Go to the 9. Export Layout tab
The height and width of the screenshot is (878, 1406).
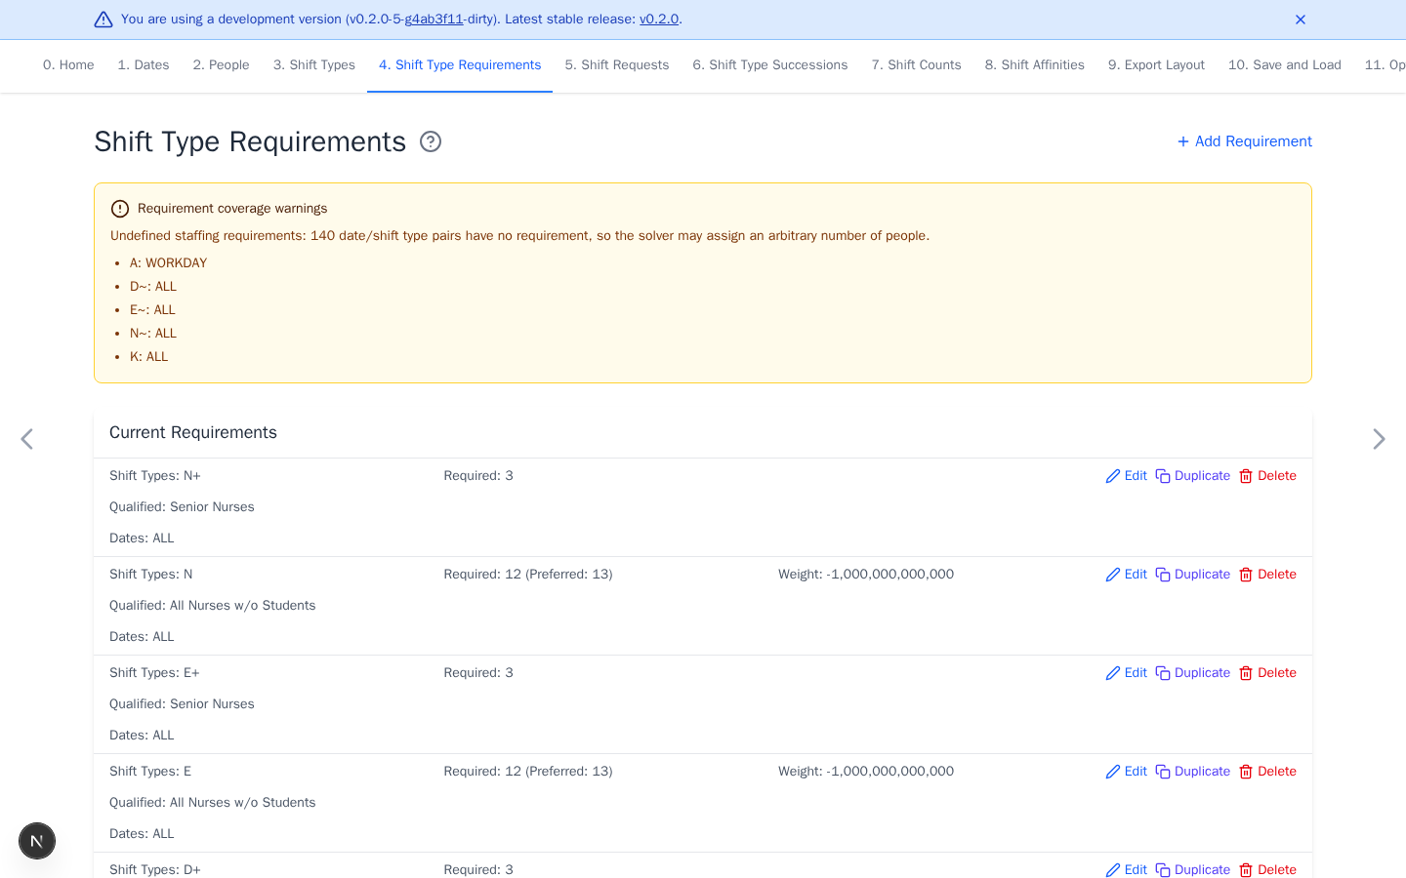pyautogui.click(x=1156, y=65)
